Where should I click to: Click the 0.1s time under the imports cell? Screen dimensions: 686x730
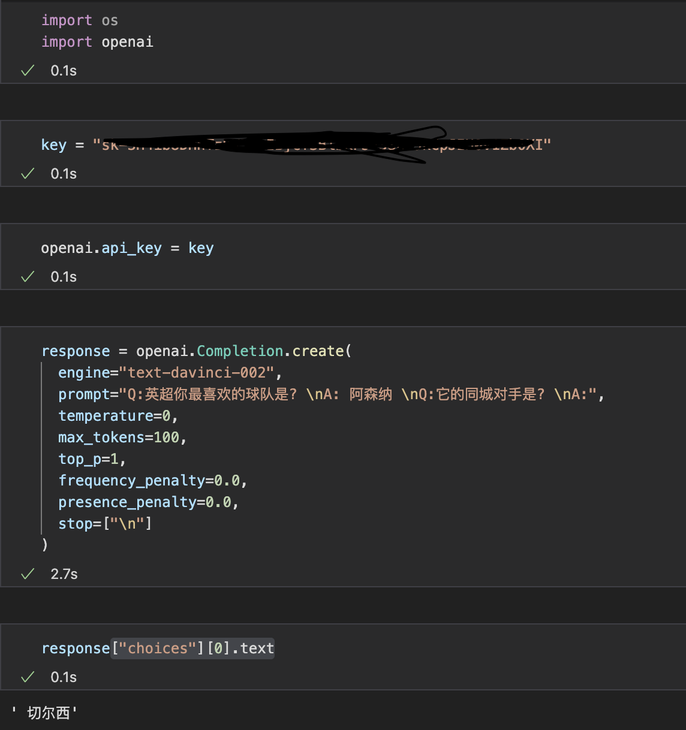[x=64, y=71]
